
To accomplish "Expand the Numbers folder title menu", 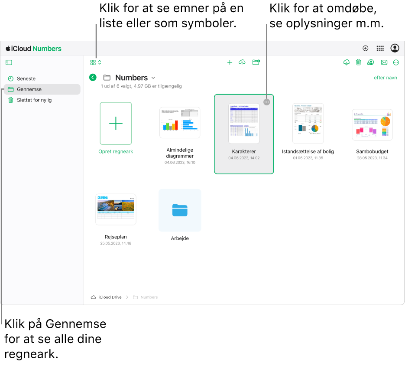I will 153,78.
